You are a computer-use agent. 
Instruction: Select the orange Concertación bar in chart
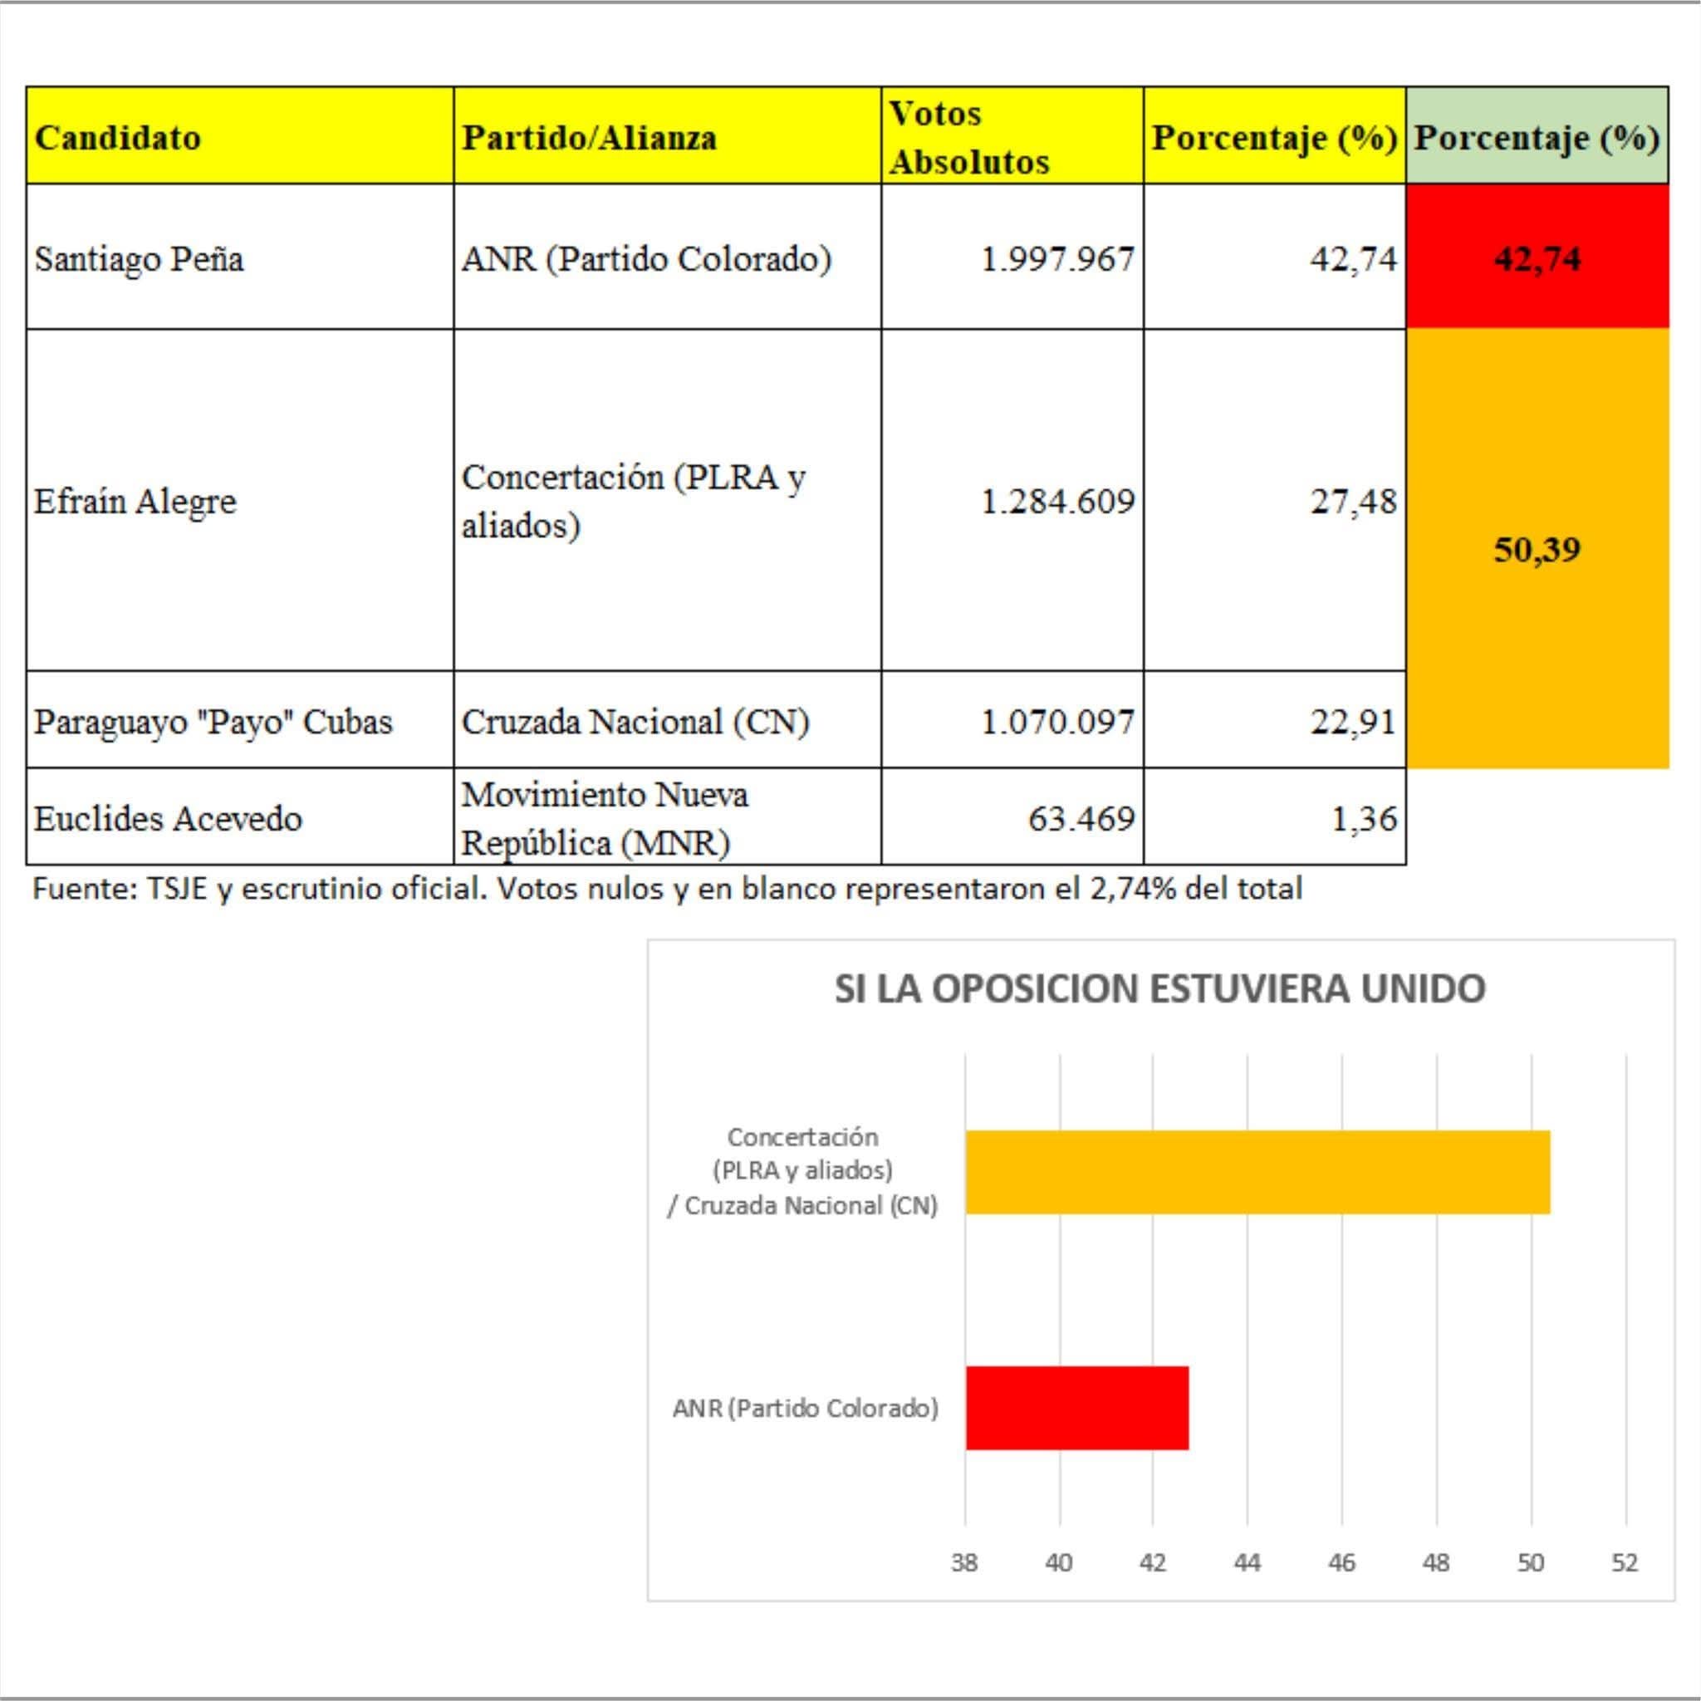click(x=1257, y=1172)
